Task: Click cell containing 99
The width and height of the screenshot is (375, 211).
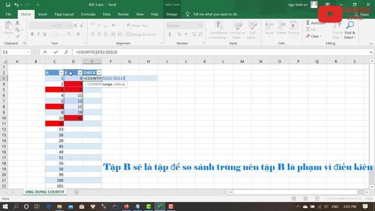Action: click(x=54, y=175)
